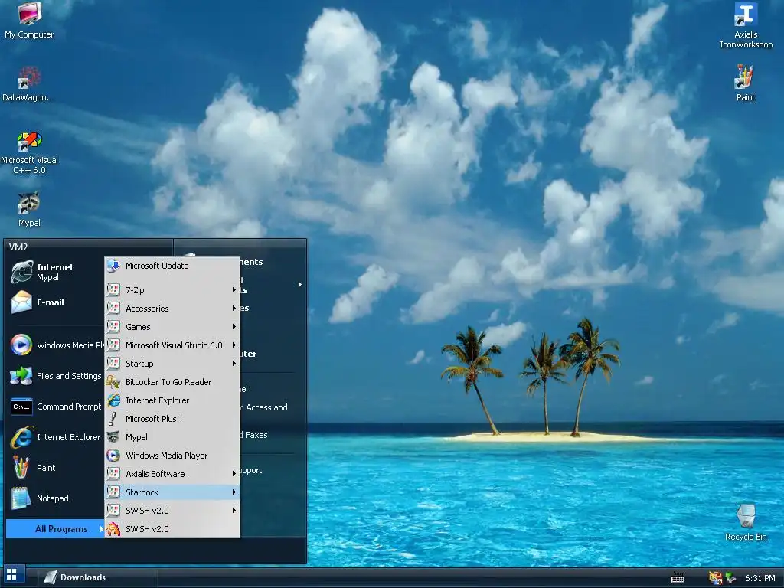The height and width of the screenshot is (588, 784).
Task: Click the security shield tray icon
Action: (x=716, y=578)
